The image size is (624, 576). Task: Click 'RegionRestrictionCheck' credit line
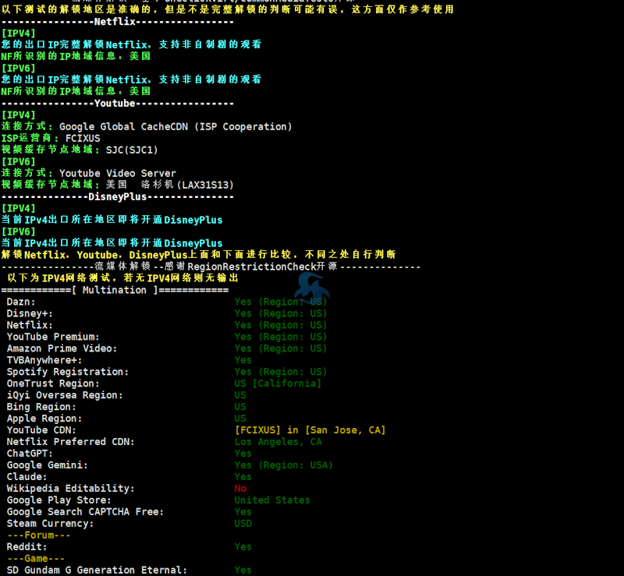tap(211, 267)
